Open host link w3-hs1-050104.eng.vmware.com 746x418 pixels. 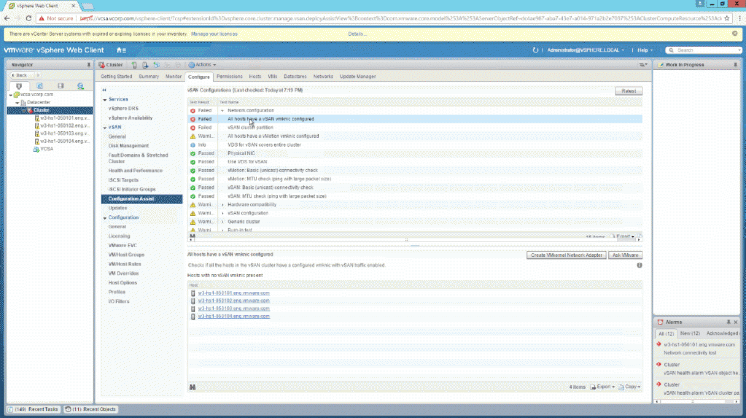(x=234, y=316)
